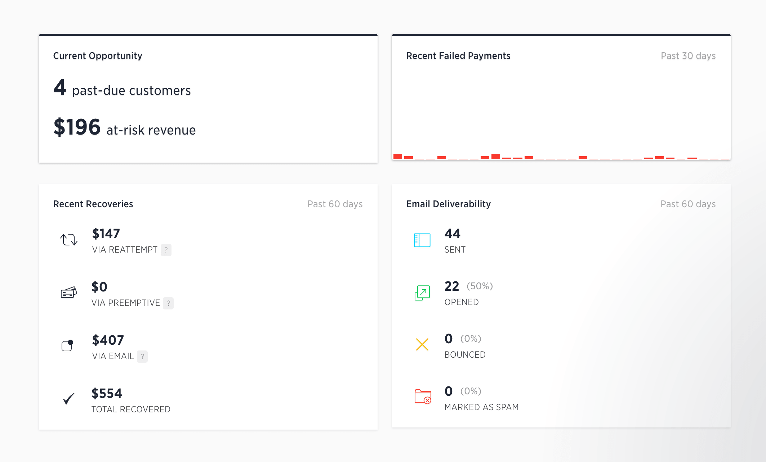Open help tooltip beside VIA PREEMPTIVE
The width and height of the screenshot is (766, 462).
point(168,303)
